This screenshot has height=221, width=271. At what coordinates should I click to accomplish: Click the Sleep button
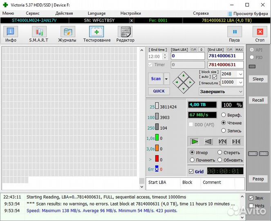point(258,79)
